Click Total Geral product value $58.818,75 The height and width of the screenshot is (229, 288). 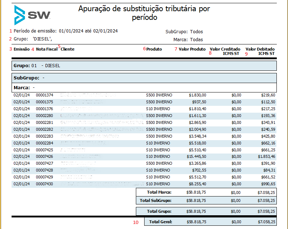pos(196,222)
